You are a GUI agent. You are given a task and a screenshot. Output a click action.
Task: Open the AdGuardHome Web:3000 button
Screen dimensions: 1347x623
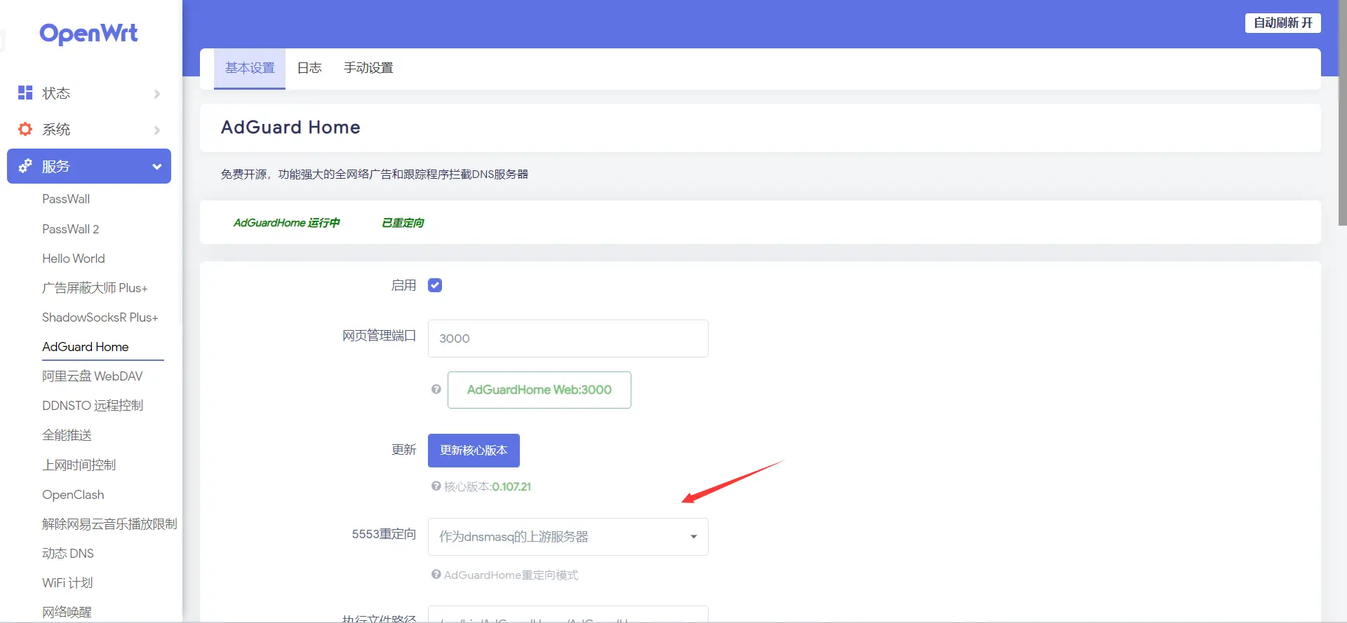coord(539,390)
